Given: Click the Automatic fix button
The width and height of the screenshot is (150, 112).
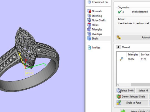Looking at the screenshot, I should tap(133, 38).
